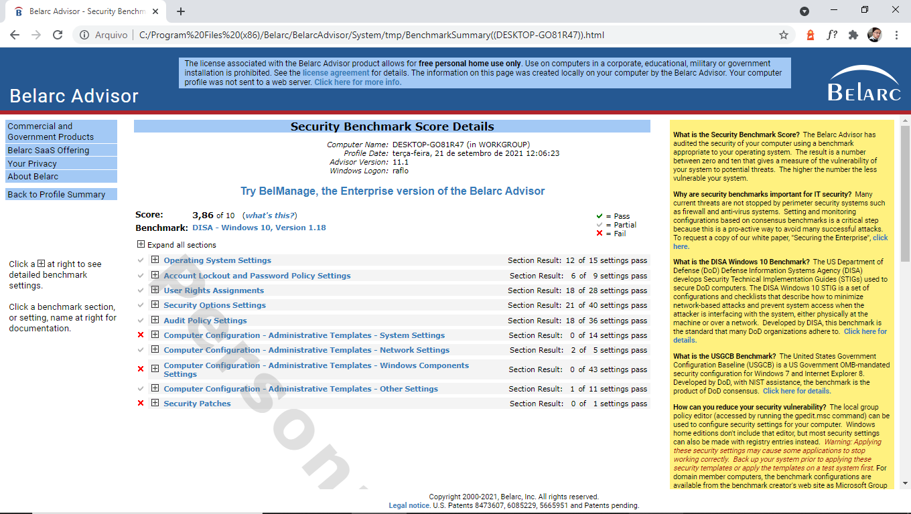
Task: Open a new browser tab
Action: [181, 11]
